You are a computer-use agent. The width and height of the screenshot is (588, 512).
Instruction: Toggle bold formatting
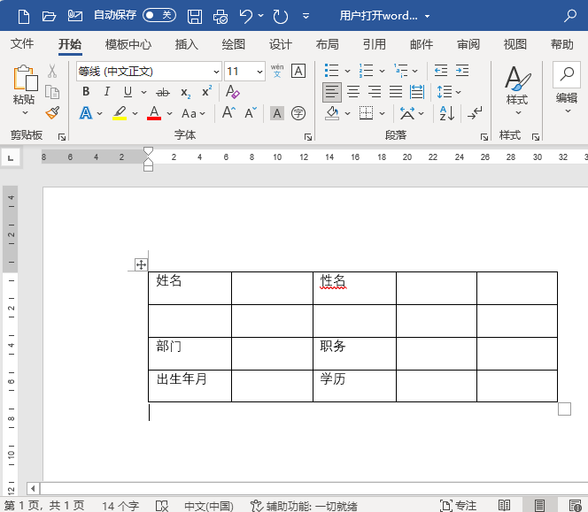(x=86, y=91)
